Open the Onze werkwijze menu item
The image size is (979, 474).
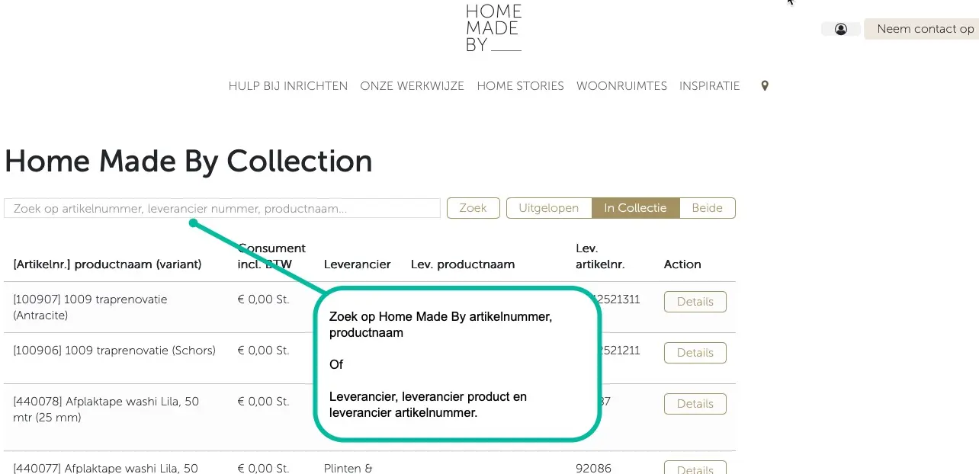tap(412, 86)
